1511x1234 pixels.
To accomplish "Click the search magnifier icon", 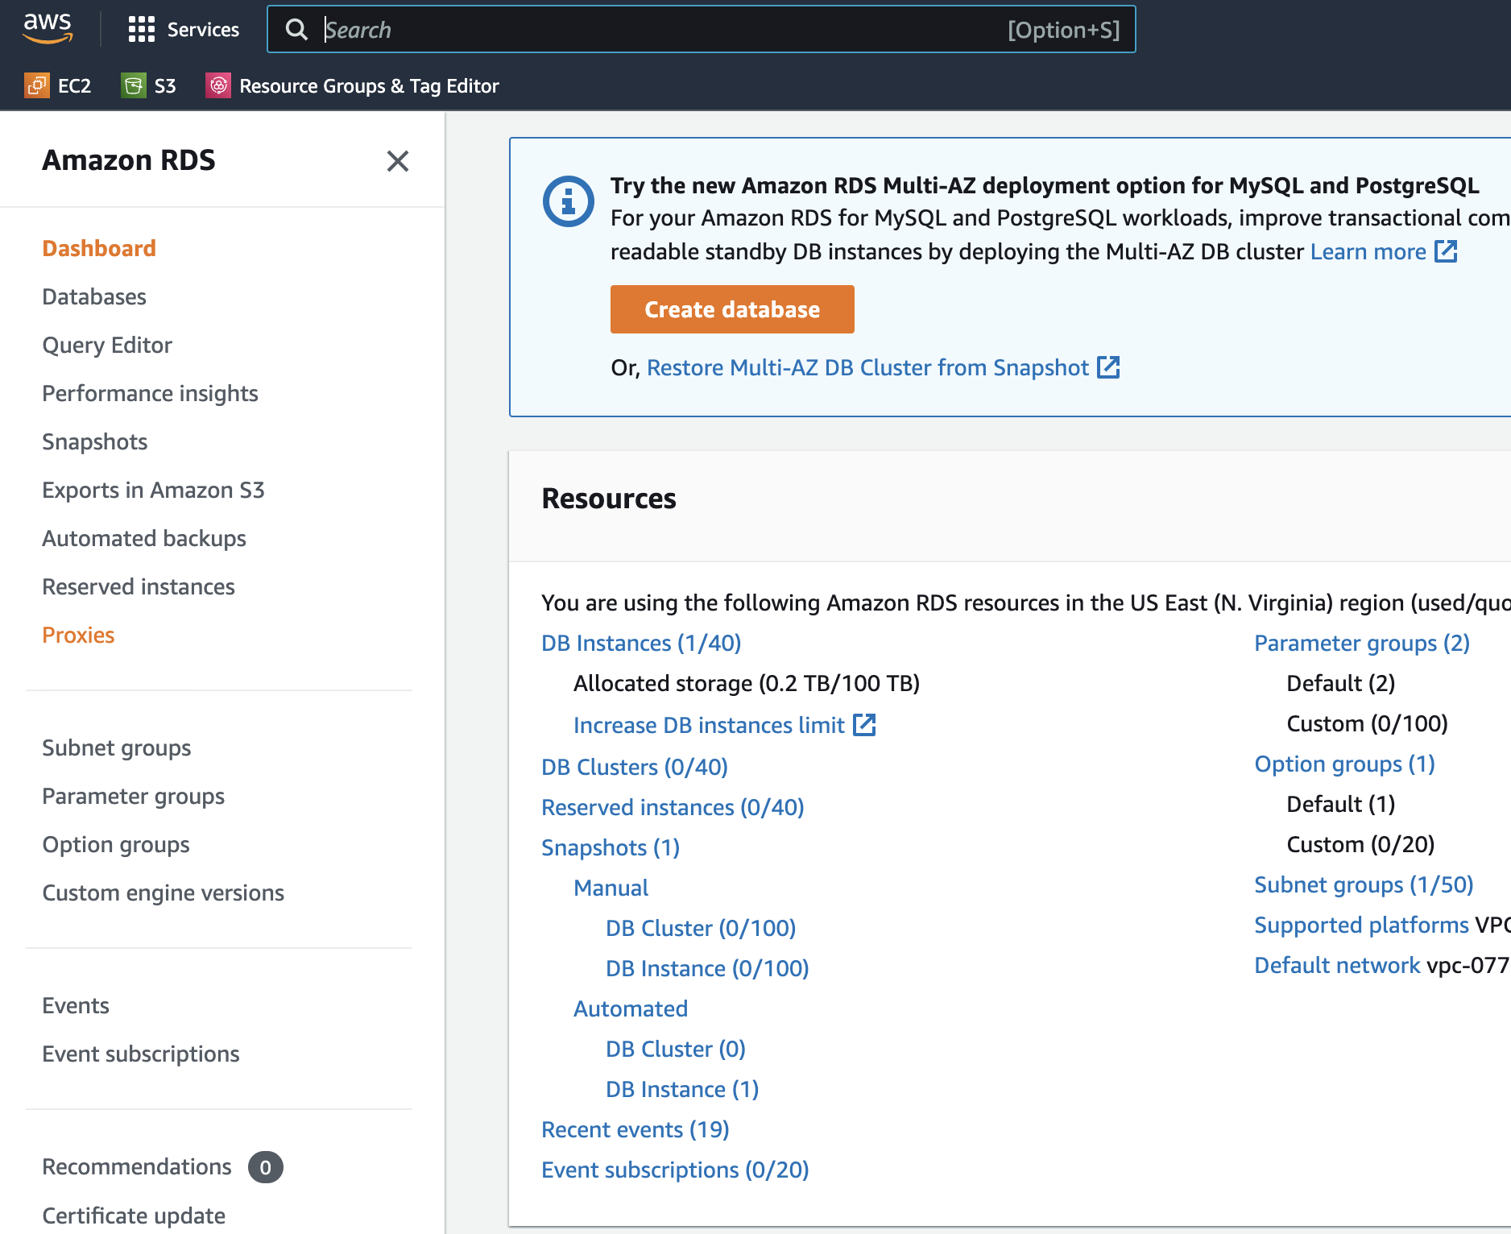I will click(x=296, y=30).
